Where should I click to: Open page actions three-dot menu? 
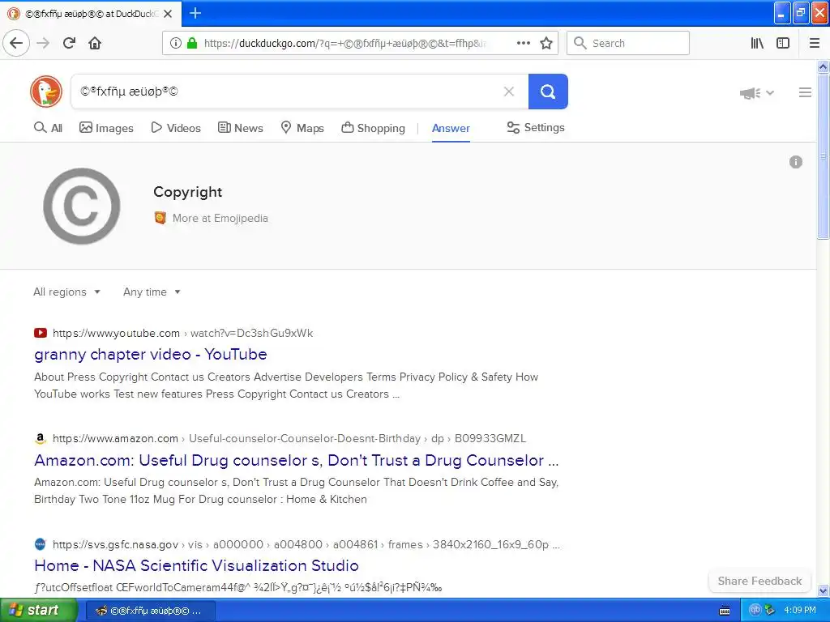524,43
